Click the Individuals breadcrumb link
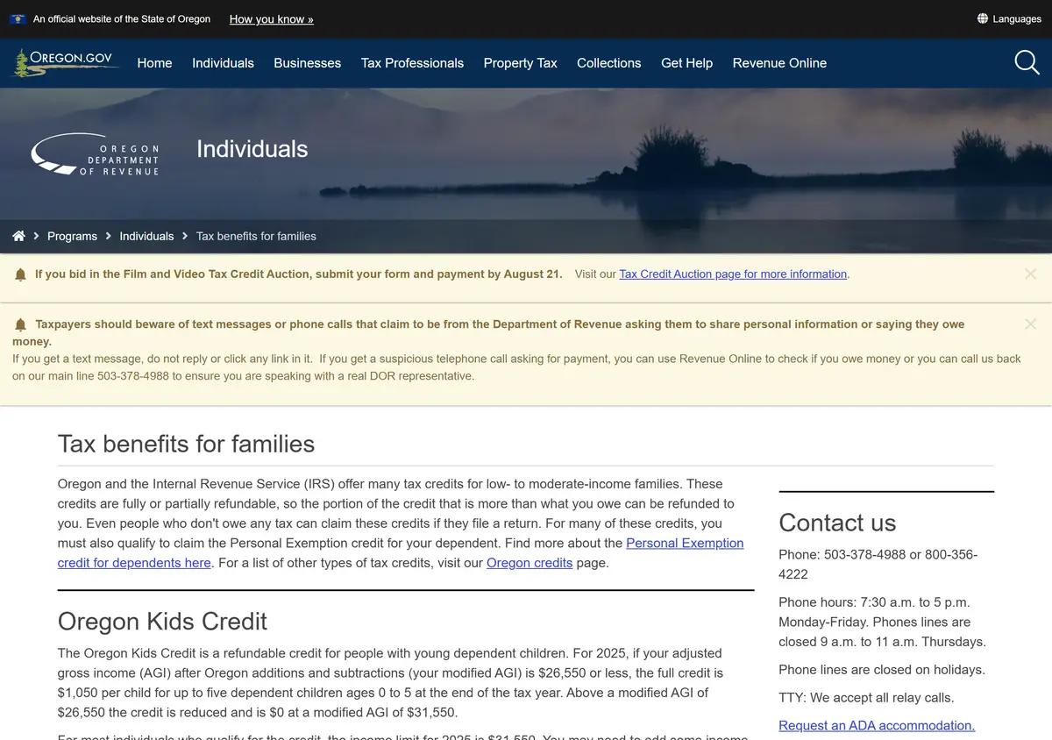This screenshot has width=1052, height=740. tap(146, 236)
